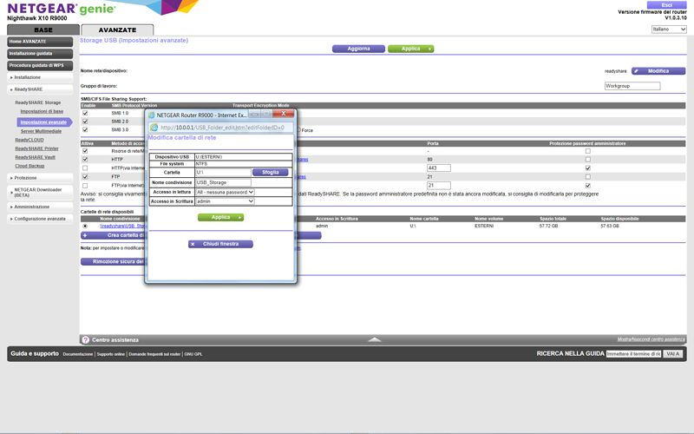Open the Cloud Backup link
This screenshot has width=694, height=434.
point(29,166)
